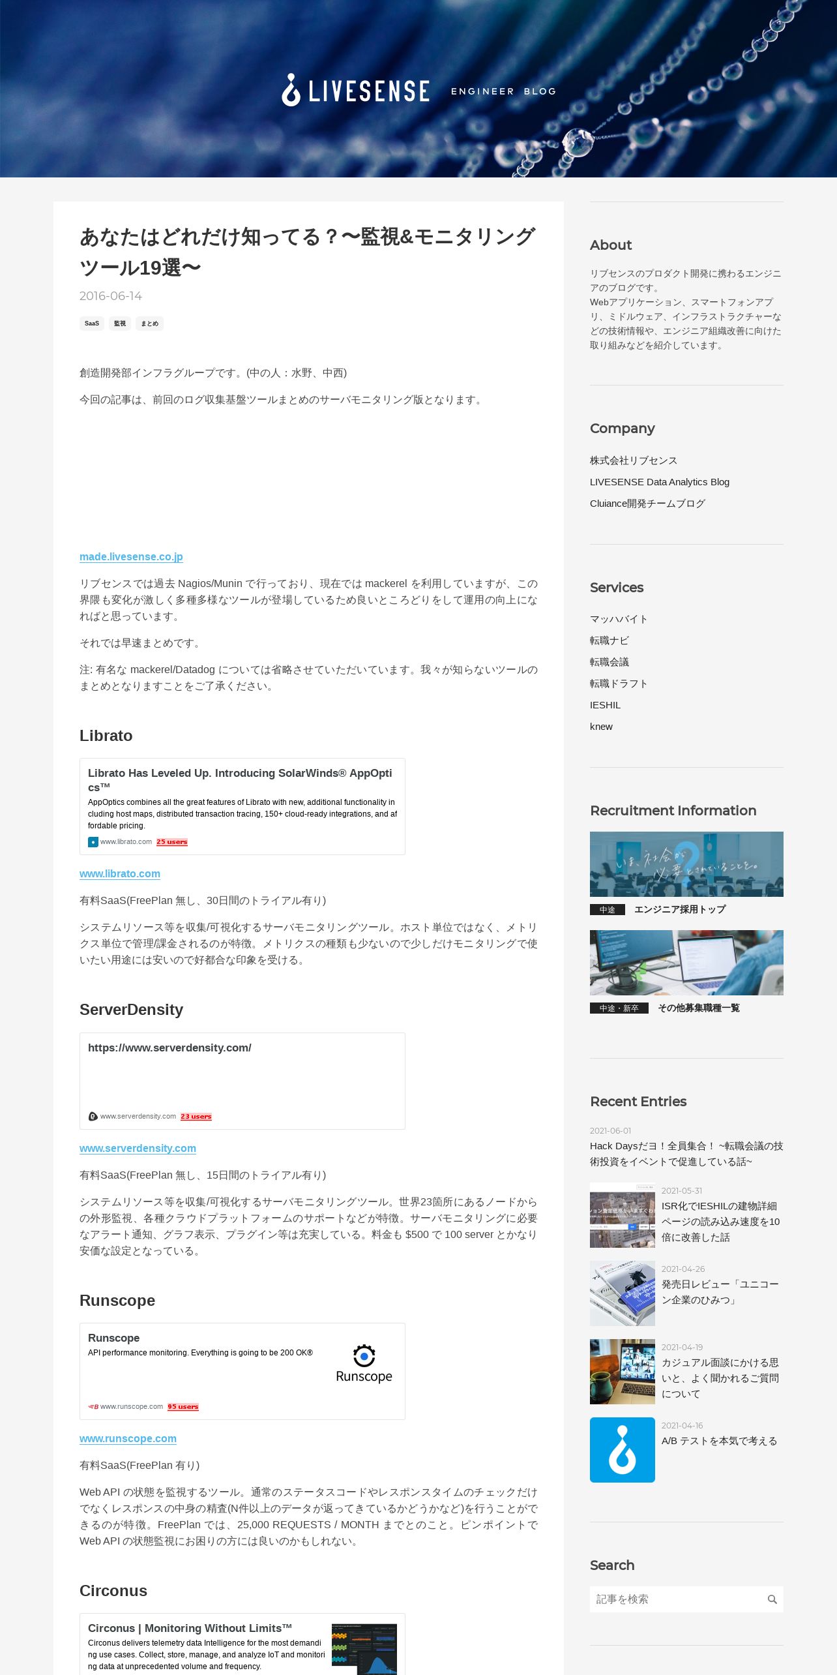Click the ユニコーン企業 book thumbnail
Image resolution: width=837 pixels, height=1675 pixels.
(x=622, y=1293)
